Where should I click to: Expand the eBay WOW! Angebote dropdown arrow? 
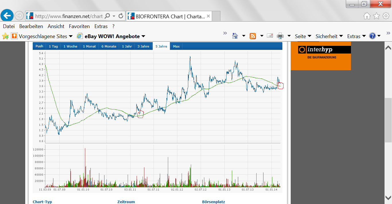click(x=143, y=36)
